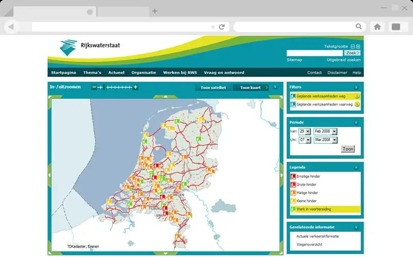This screenshot has height=257, width=413.
Task: Pan the map west with left arrow
Action: click(50, 175)
